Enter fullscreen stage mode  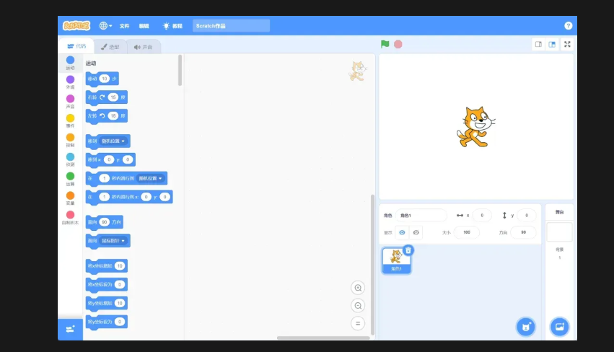point(567,44)
